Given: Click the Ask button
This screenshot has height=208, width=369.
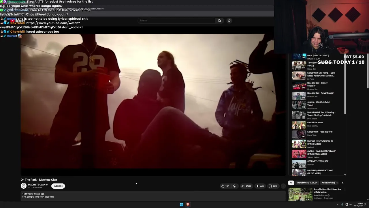Looking at the screenshot, I should click(x=260, y=186).
